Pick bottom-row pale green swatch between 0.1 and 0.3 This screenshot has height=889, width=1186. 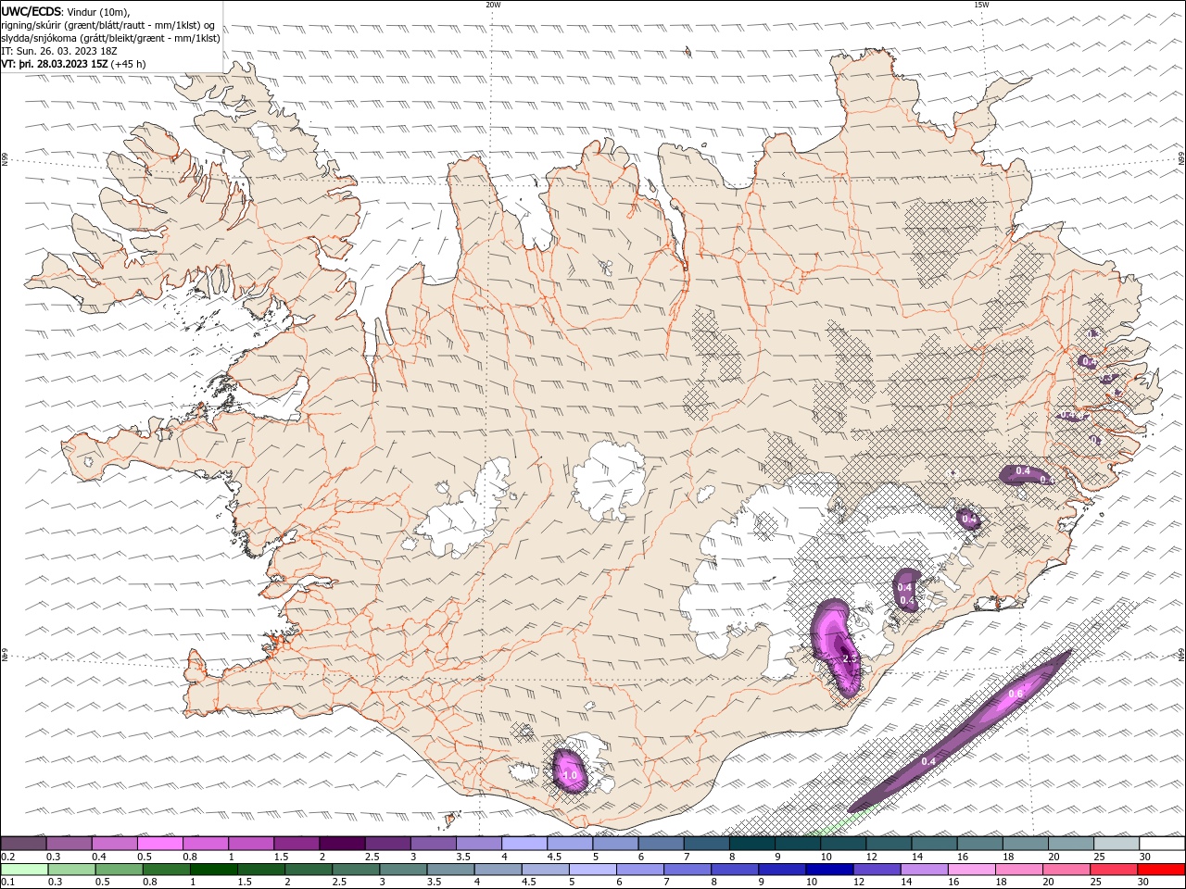(x=24, y=870)
